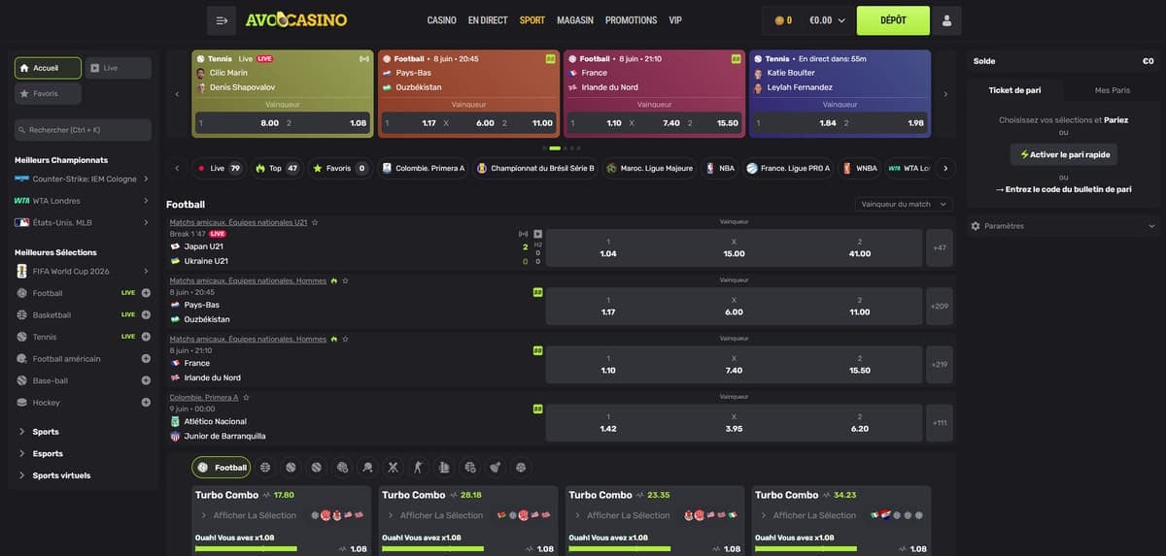Click the plus icon next to Tennis
The width and height of the screenshot is (1166, 556).
[x=146, y=337]
